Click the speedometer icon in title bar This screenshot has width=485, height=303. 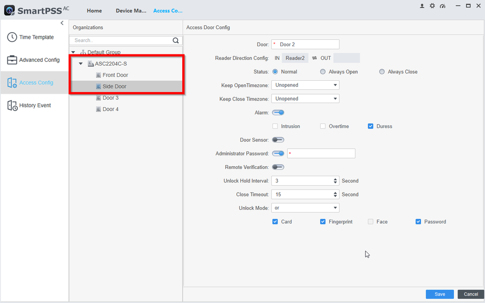[x=442, y=5]
